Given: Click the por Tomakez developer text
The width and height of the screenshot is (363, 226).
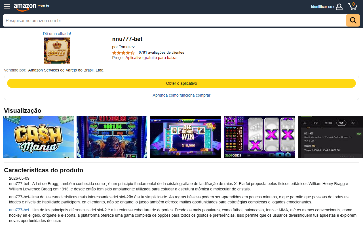Looking at the screenshot, I should [123, 47].
